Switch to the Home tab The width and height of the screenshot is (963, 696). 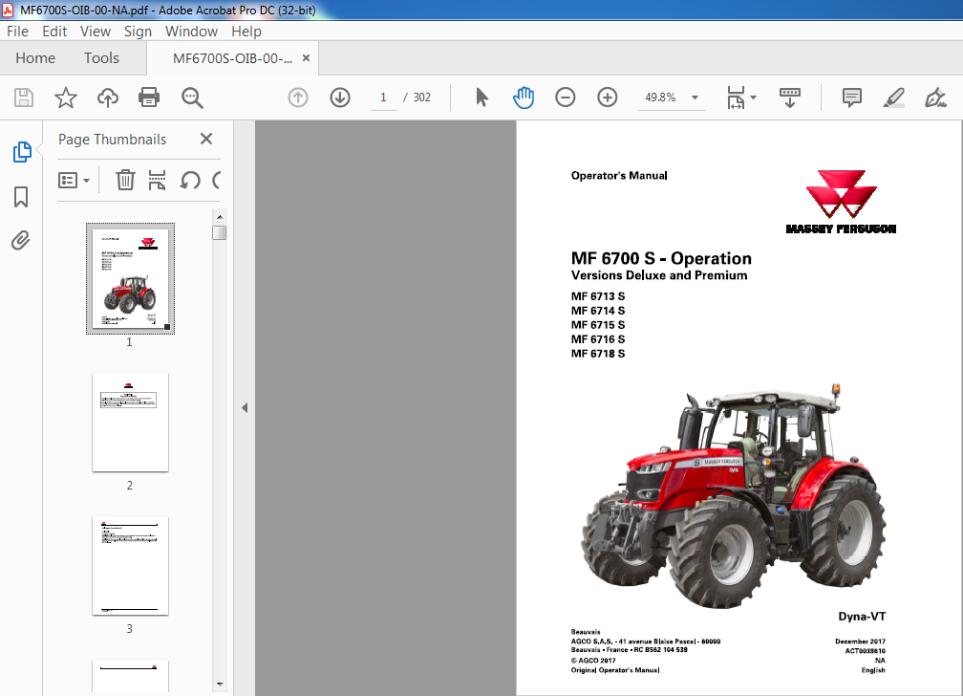tap(35, 58)
